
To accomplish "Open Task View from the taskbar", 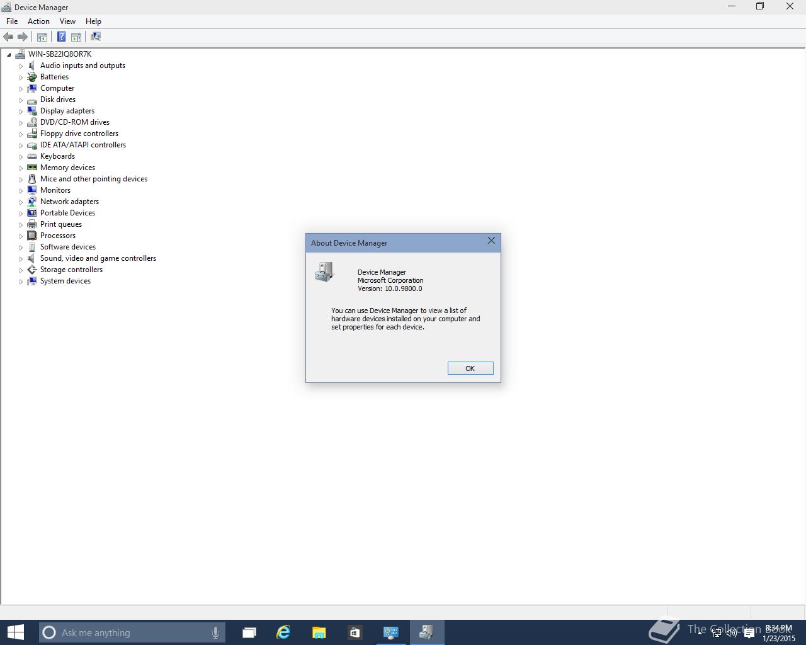I will pyautogui.click(x=249, y=632).
